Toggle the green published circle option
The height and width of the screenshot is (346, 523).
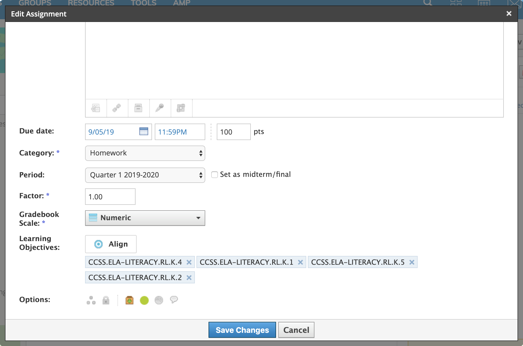click(144, 300)
